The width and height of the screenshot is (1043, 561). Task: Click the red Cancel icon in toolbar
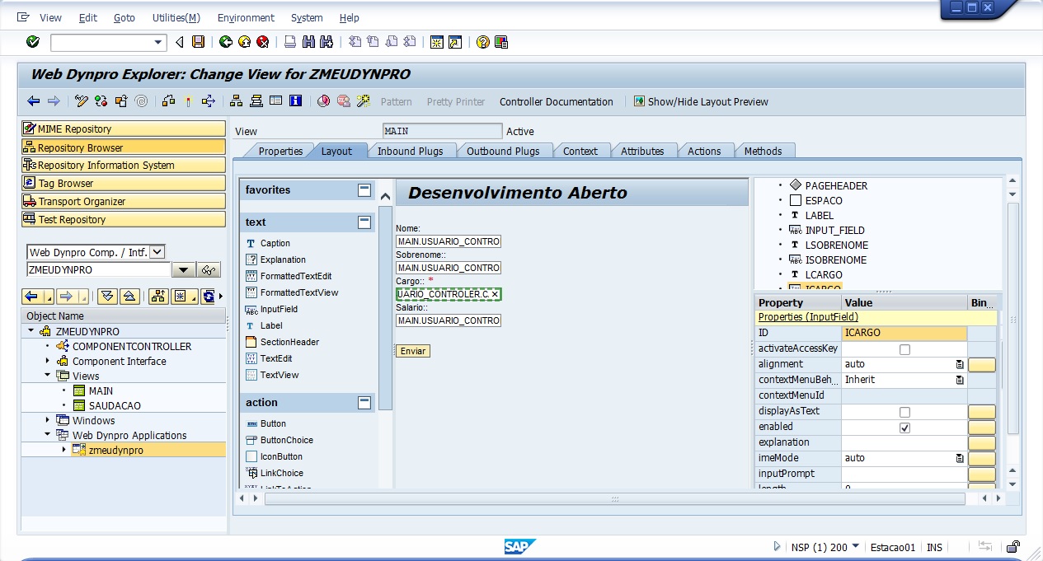[x=263, y=42]
